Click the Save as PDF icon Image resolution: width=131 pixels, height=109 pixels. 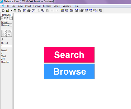coord(19,11)
